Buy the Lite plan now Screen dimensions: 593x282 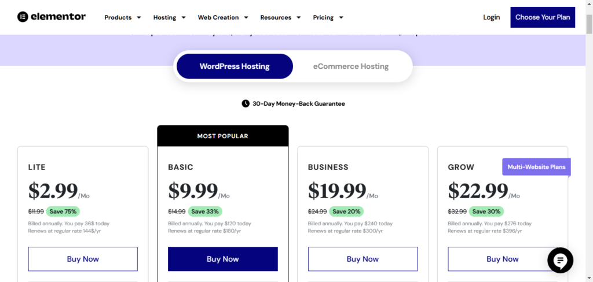83,259
